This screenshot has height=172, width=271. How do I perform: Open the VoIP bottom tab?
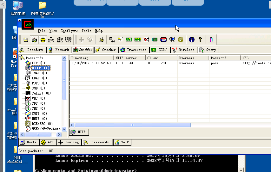coord(122,142)
